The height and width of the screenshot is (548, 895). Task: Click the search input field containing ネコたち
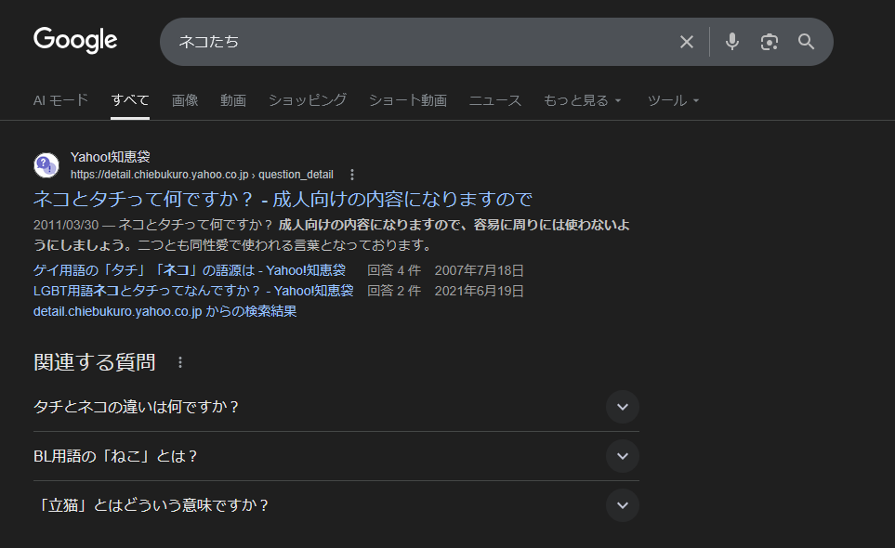click(418, 42)
